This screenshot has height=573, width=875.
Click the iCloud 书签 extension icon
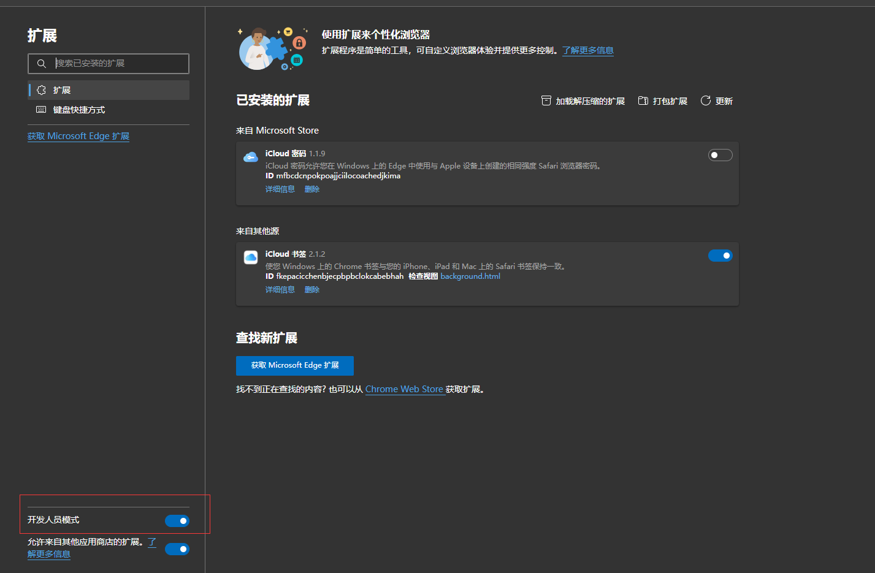click(251, 257)
